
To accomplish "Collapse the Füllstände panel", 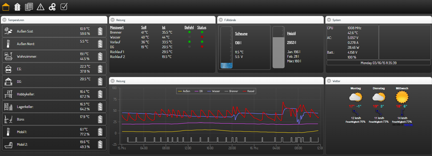I will click(221, 20).
